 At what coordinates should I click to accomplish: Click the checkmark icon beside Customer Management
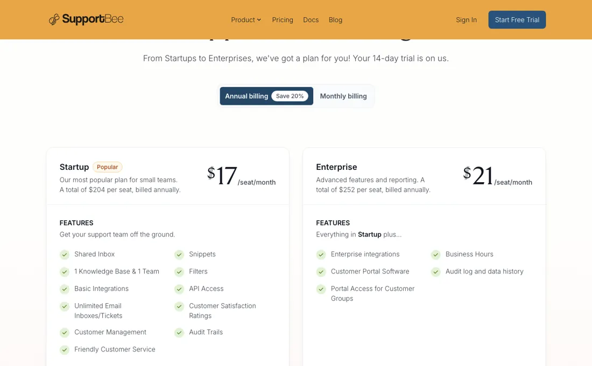(65, 333)
